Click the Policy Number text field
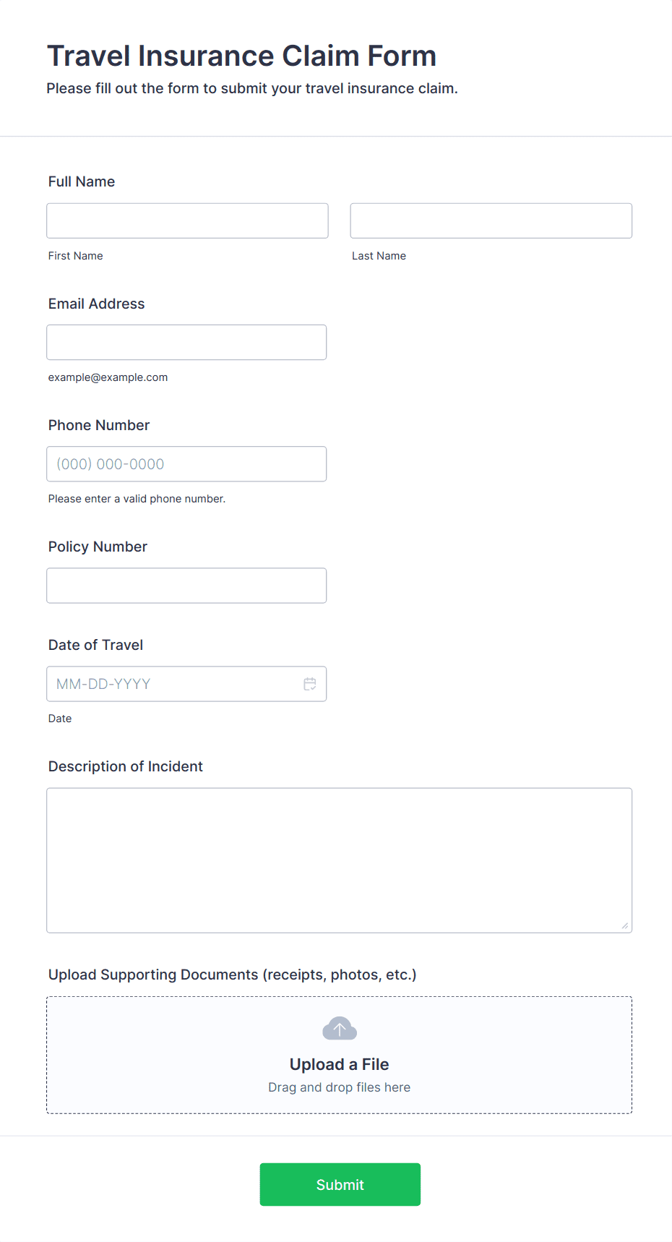Image resolution: width=672 pixels, height=1242 pixels. [186, 585]
